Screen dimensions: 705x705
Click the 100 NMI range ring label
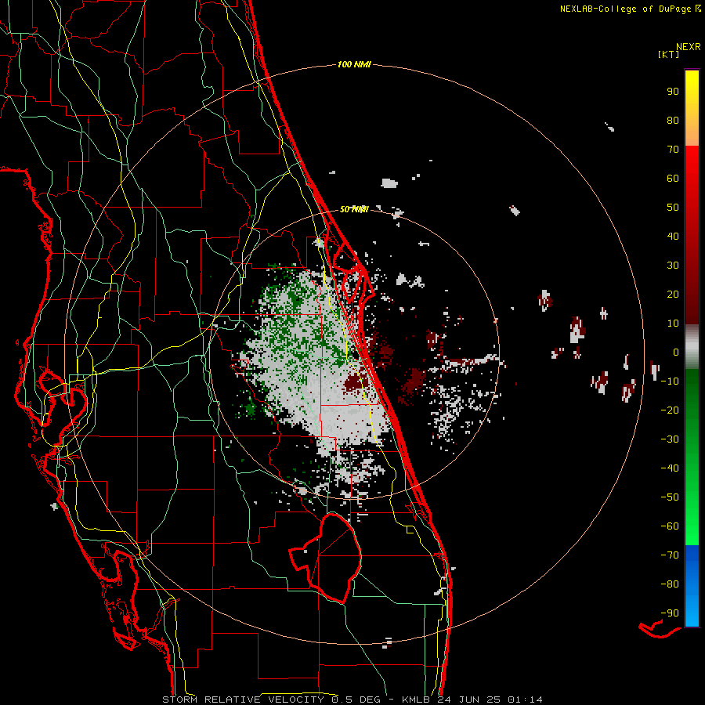pos(354,65)
